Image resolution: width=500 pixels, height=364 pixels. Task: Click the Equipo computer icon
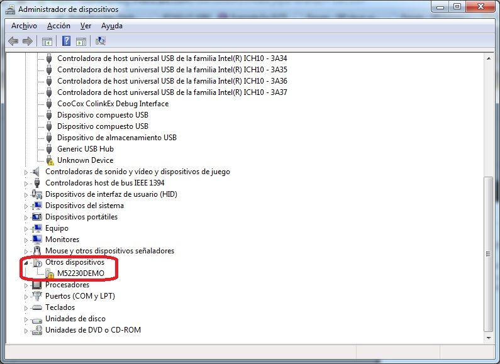click(x=37, y=228)
